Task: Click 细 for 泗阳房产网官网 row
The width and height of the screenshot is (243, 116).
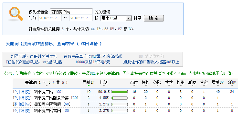Action: tap(22, 111)
